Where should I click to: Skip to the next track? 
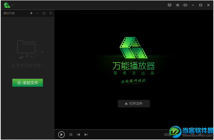pos(86,134)
